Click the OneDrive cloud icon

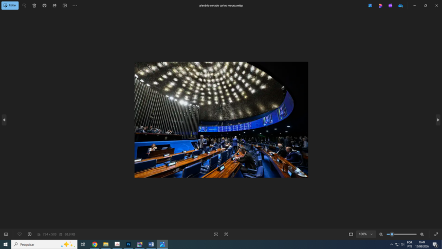click(400, 6)
